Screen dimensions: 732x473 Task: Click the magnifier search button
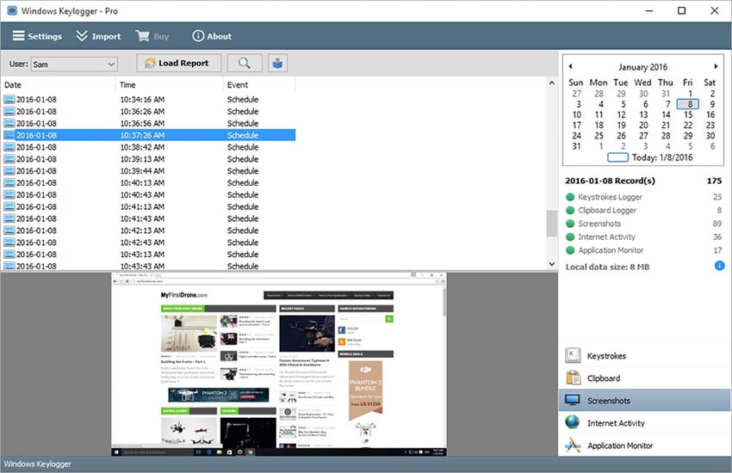click(x=245, y=63)
